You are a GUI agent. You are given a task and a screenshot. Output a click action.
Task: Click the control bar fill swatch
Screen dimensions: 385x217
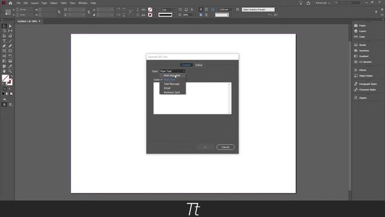click(x=150, y=10)
